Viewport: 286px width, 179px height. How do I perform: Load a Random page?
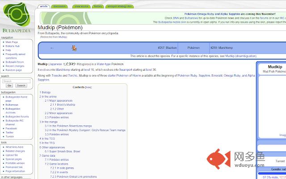pyautogui.click(x=13, y=70)
